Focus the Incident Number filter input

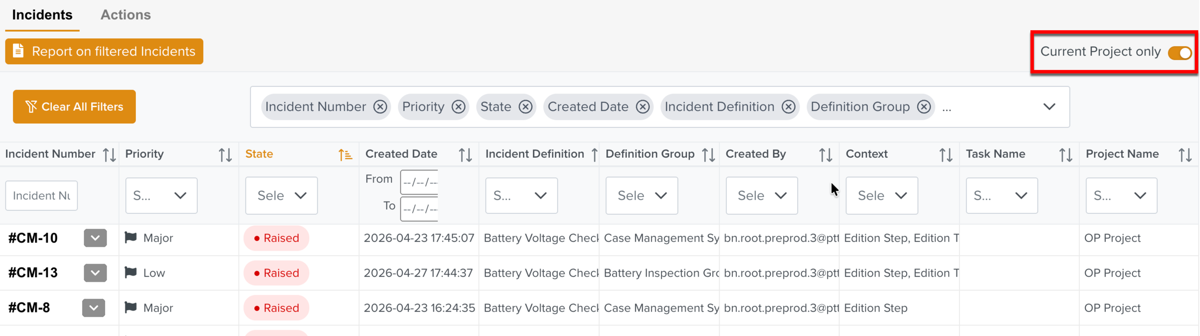click(41, 196)
